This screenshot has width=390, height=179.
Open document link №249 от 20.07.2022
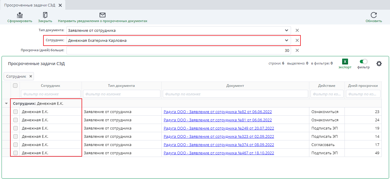219,128
